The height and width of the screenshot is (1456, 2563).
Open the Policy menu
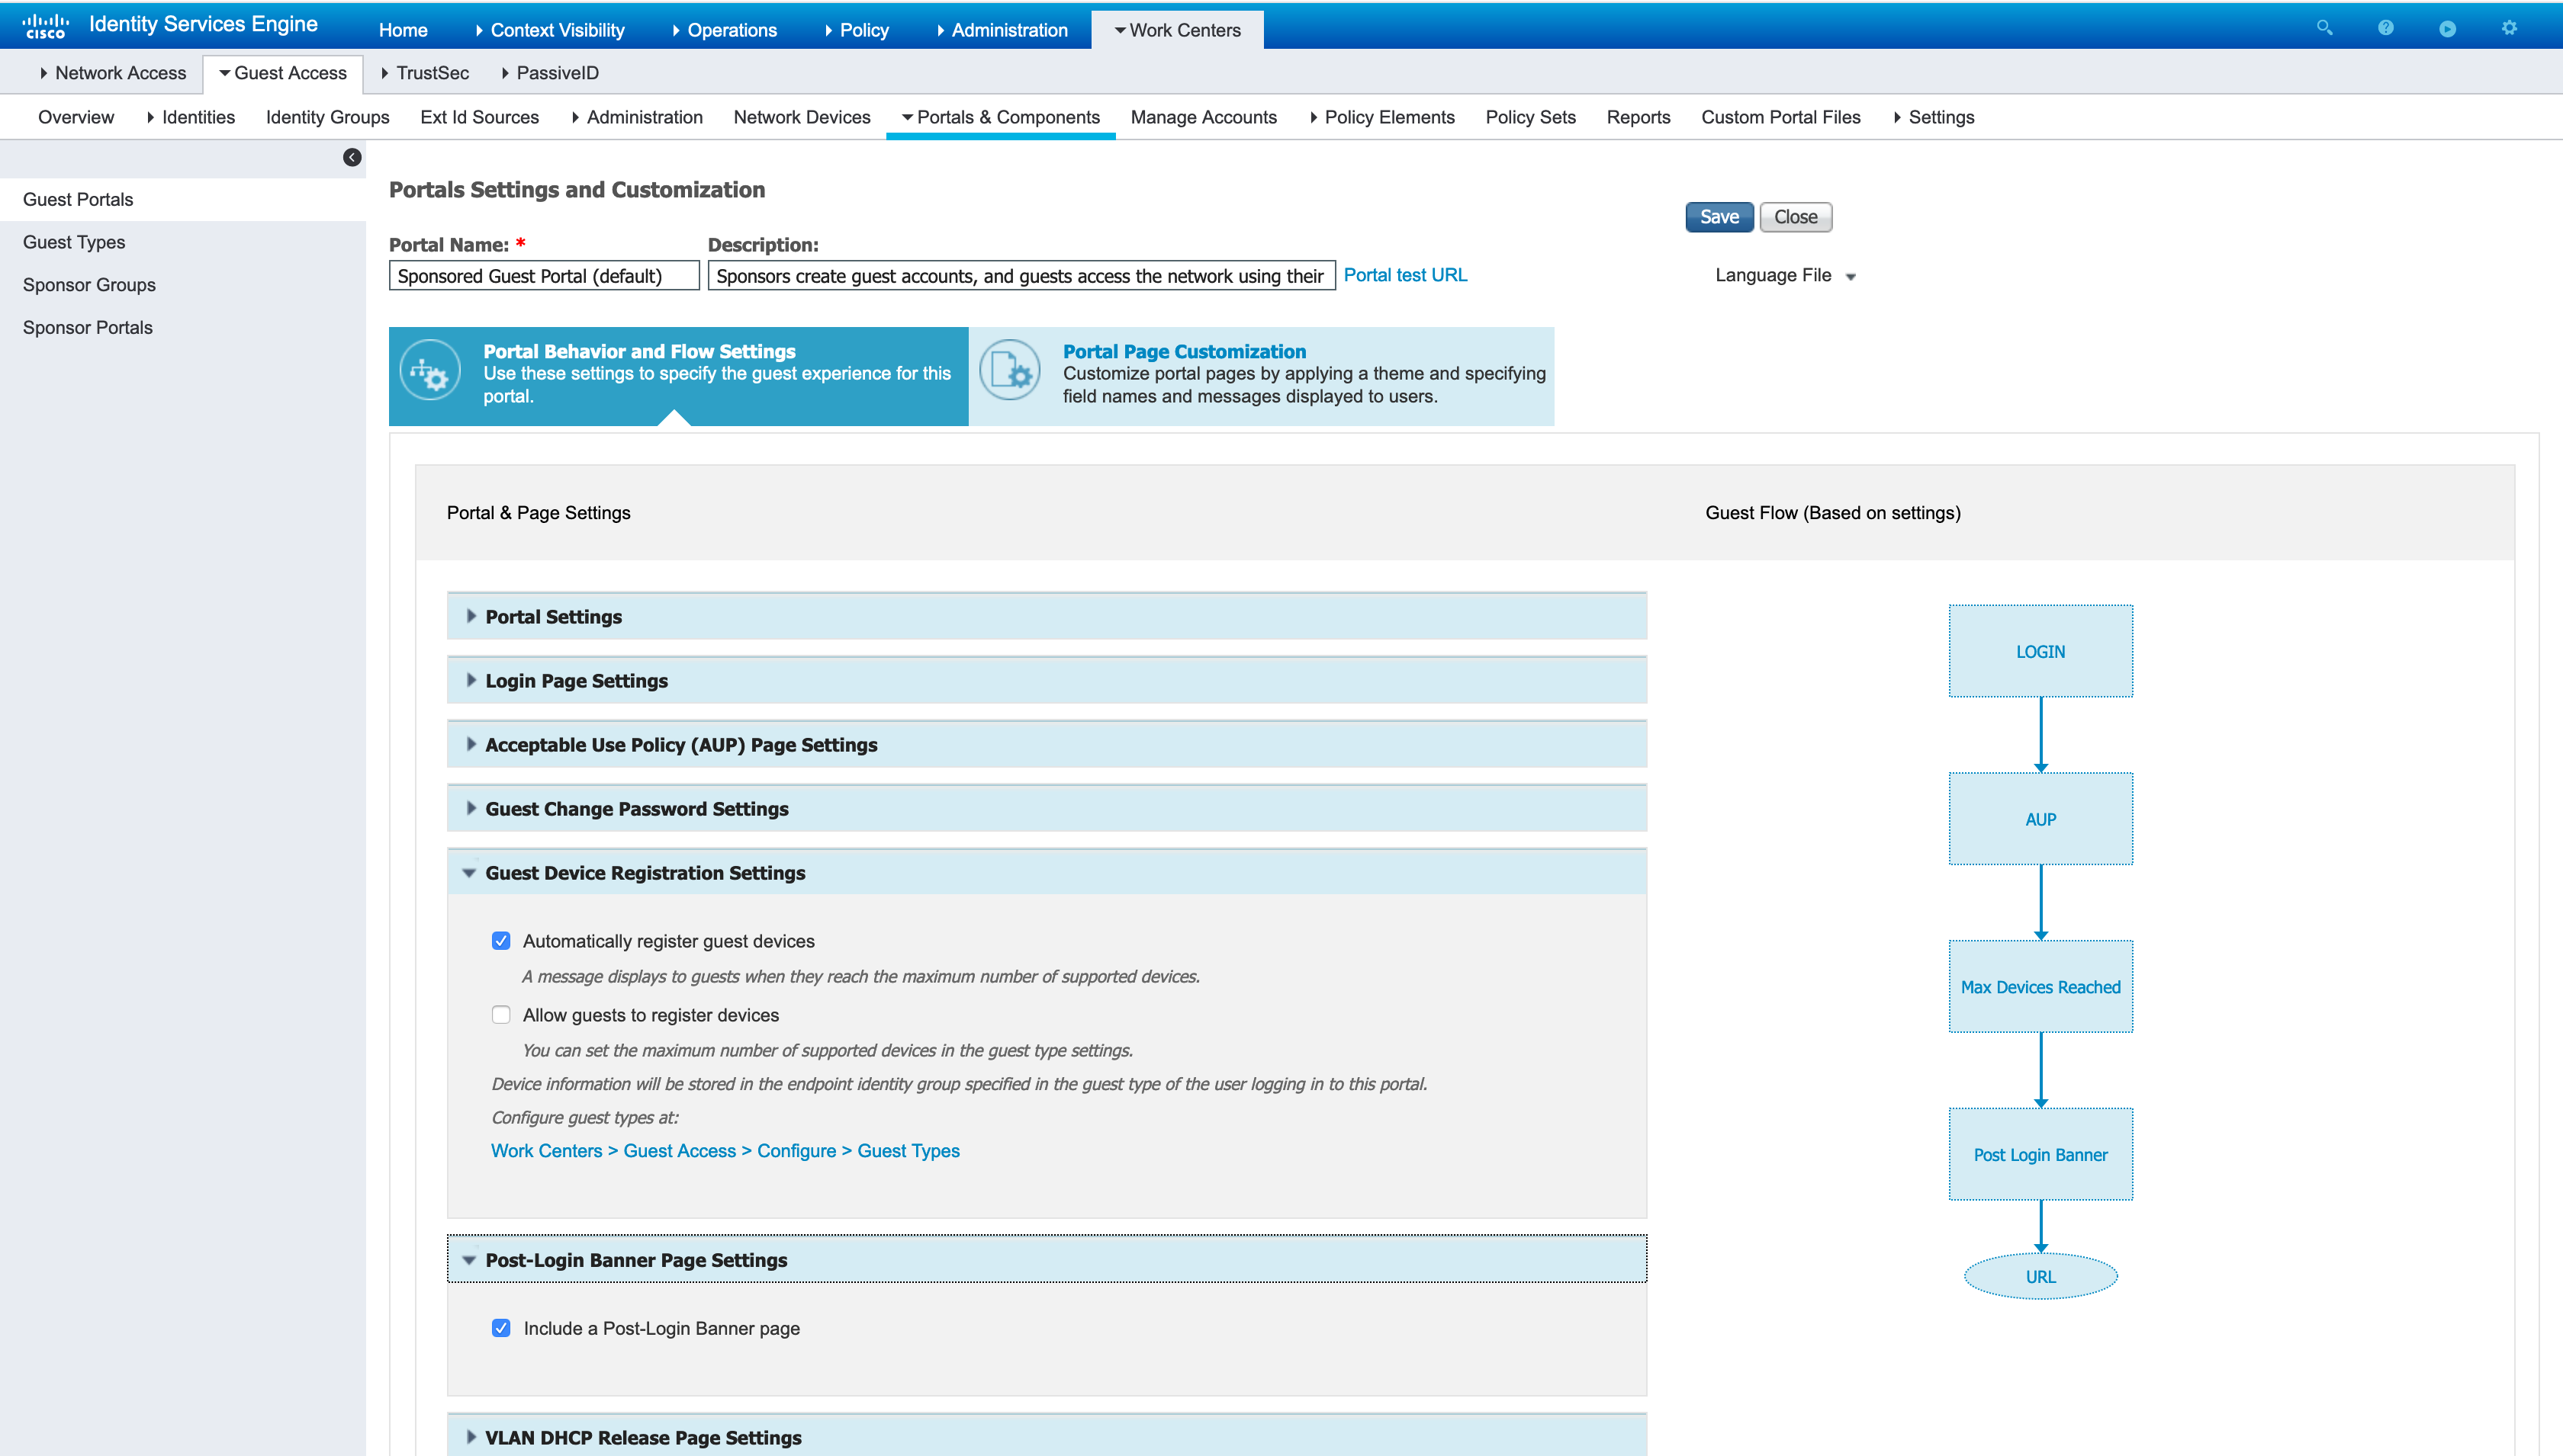(x=857, y=30)
